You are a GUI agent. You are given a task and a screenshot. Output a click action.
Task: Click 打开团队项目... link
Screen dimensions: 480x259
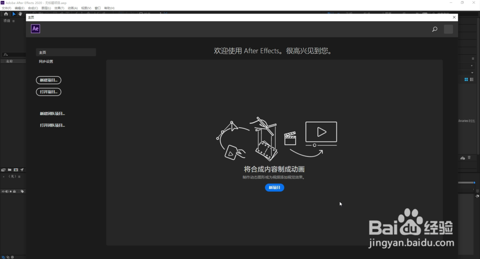(52, 125)
